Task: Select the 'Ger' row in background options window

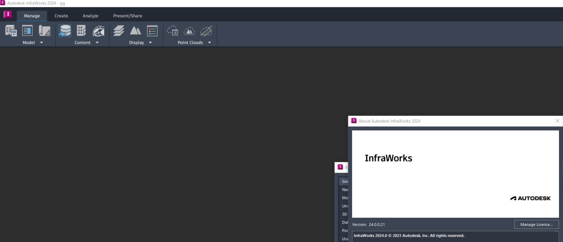Action: [344, 181]
